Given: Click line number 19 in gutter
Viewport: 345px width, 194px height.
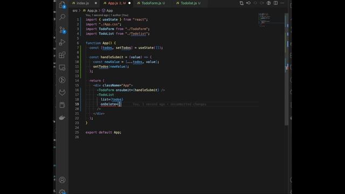Looking at the screenshot, I should (x=77, y=104).
